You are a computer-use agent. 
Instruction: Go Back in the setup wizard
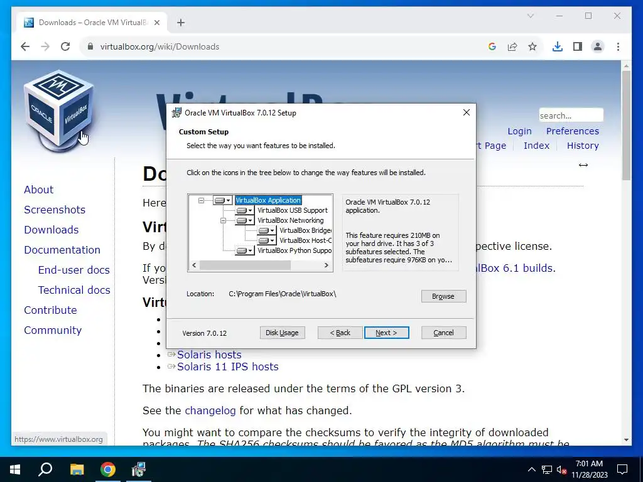coord(340,333)
